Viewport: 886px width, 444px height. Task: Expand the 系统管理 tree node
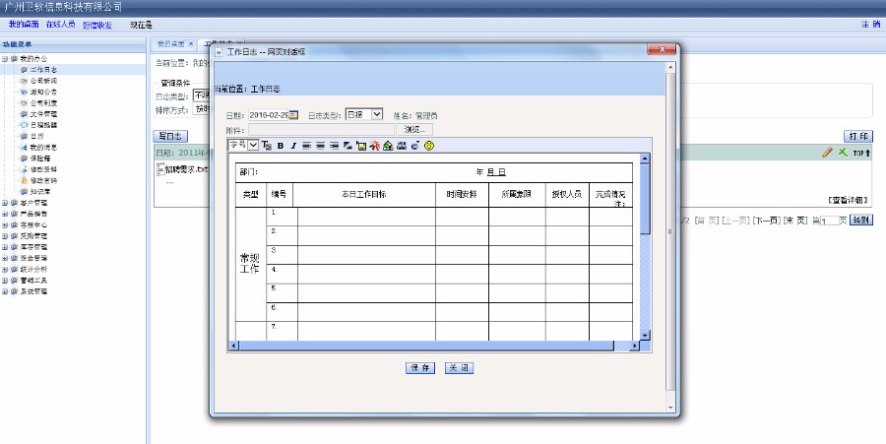[x=5, y=291]
